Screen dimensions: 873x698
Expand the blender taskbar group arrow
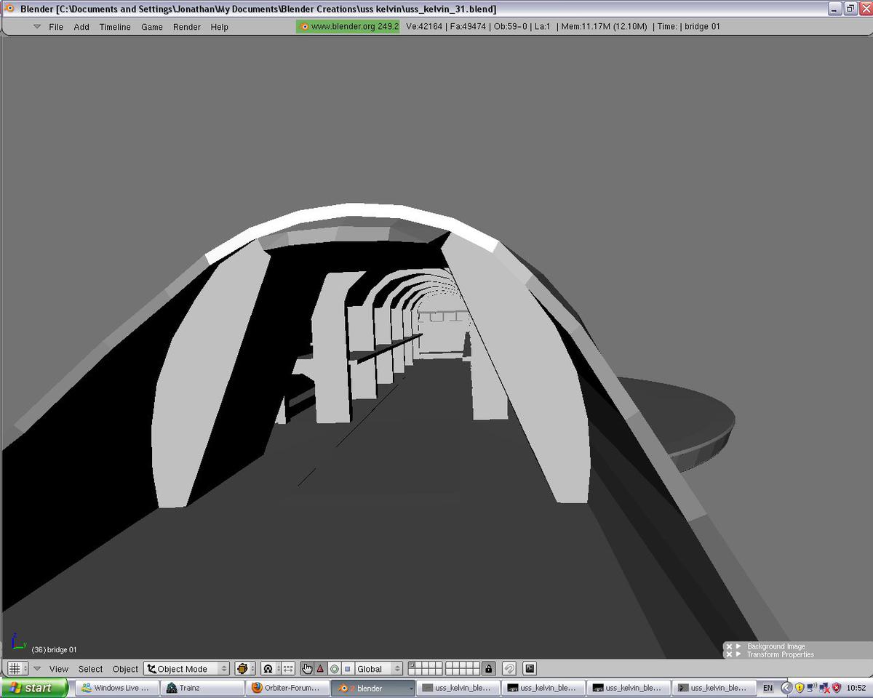pyautogui.click(x=410, y=688)
